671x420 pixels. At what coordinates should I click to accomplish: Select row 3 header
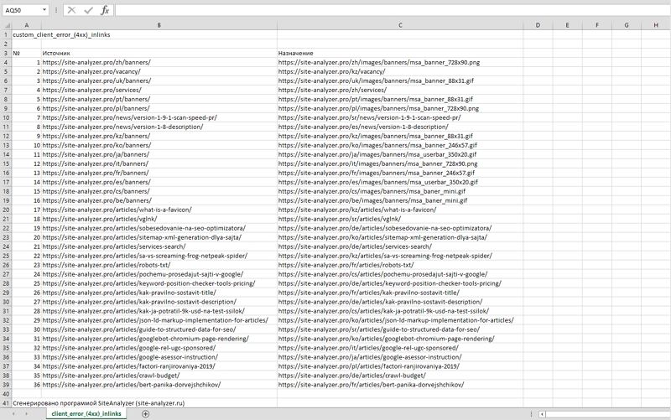click(6, 53)
